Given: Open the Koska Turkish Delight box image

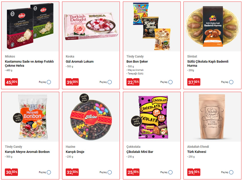Looking at the screenshot, I should tap(91, 26).
